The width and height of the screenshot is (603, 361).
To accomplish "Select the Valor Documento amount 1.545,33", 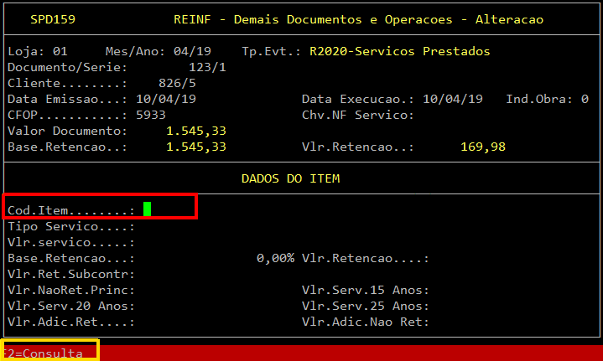I will [196, 132].
